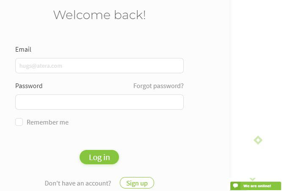Click the speech bubble chat icon
The height and width of the screenshot is (191, 282).
click(235, 185)
